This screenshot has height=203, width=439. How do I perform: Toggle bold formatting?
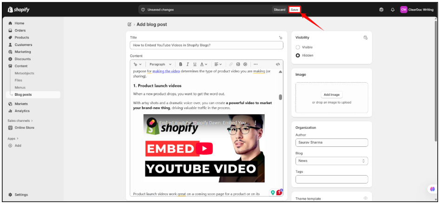(x=181, y=64)
